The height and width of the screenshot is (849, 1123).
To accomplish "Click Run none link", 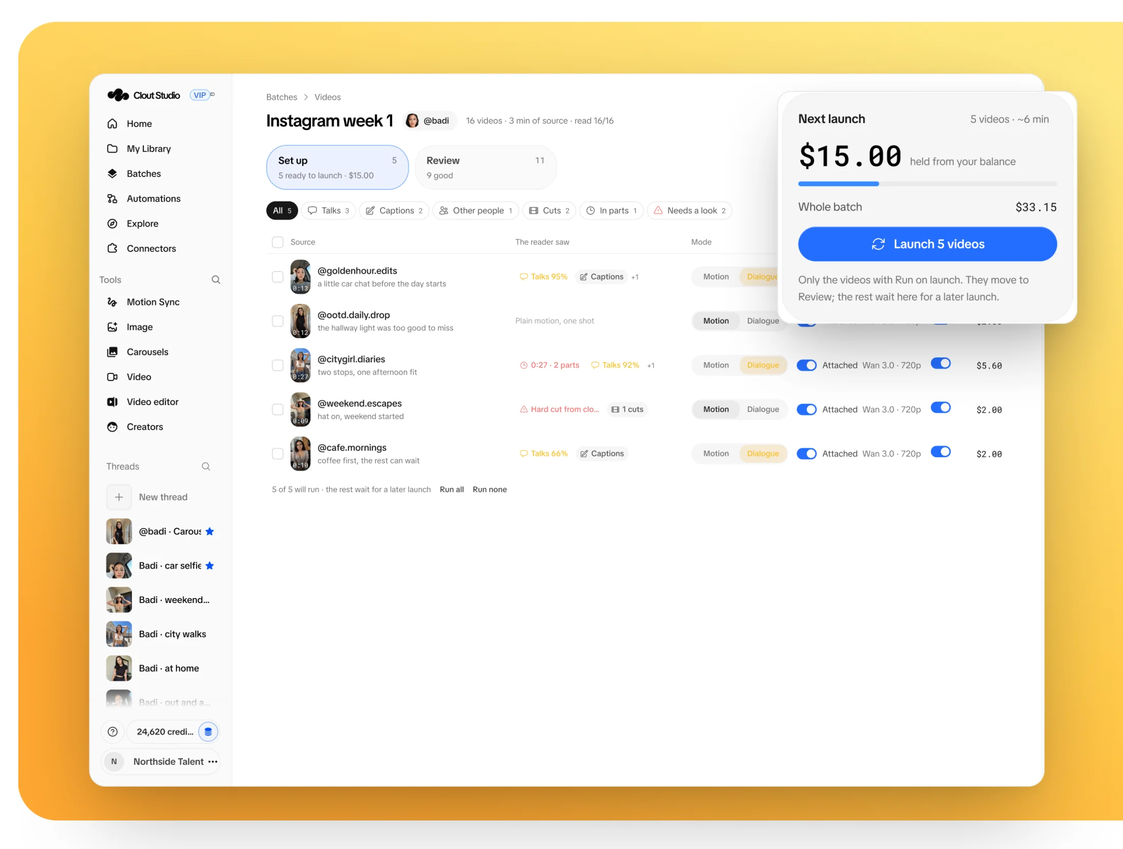I will click(x=490, y=489).
